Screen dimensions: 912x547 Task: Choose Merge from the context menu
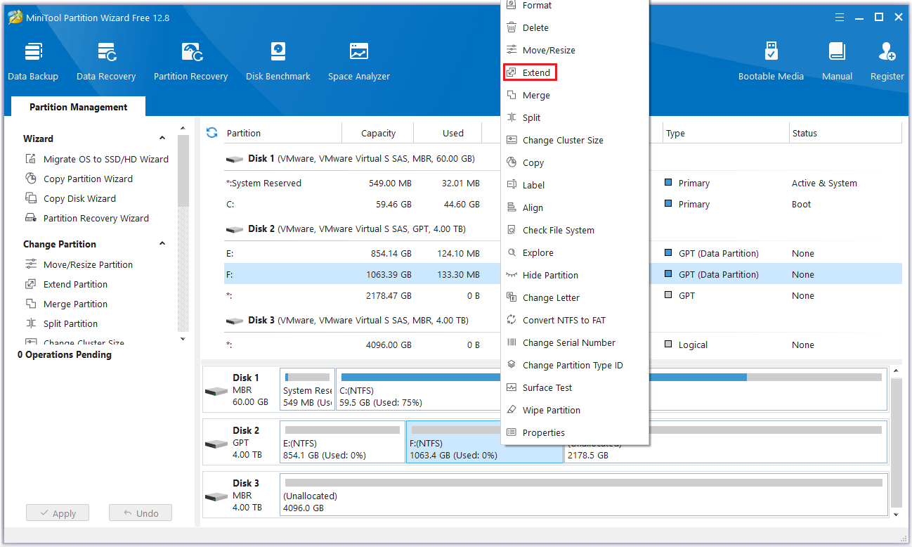[575, 95]
